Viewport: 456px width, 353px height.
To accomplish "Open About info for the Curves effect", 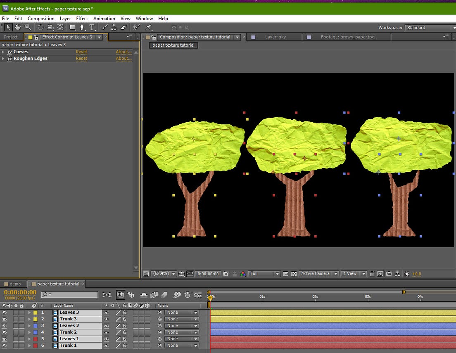I will click(123, 52).
